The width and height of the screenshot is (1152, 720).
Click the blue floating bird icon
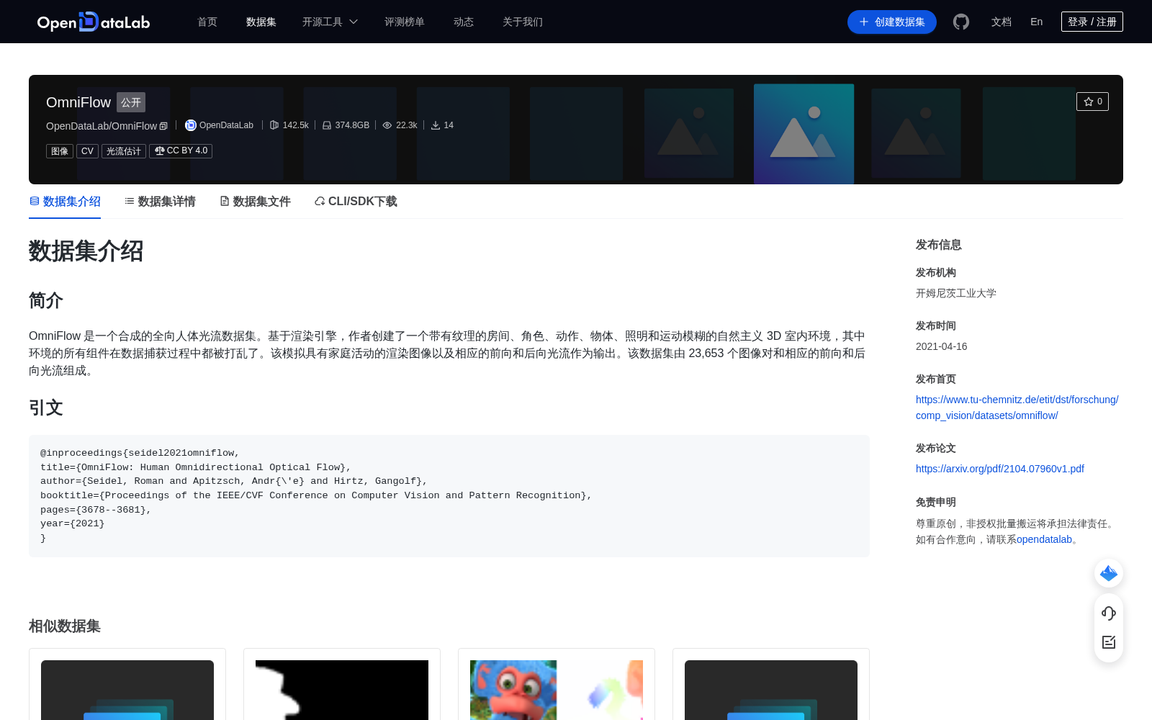pos(1109,573)
